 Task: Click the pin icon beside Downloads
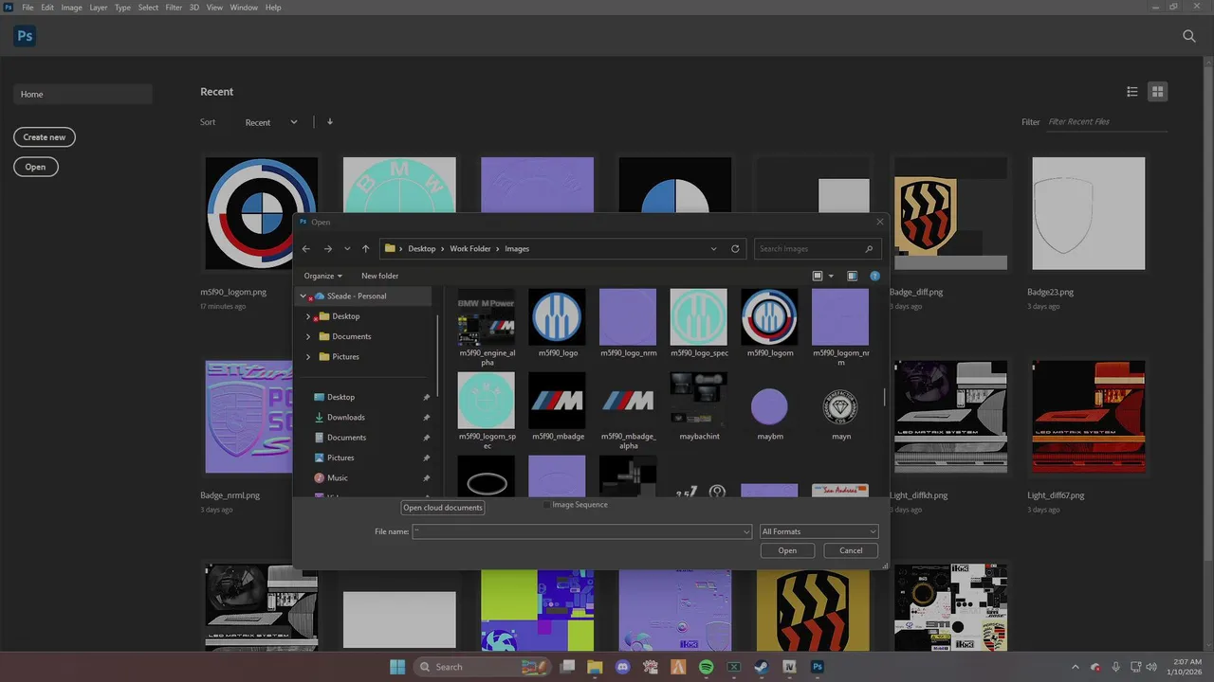426,417
